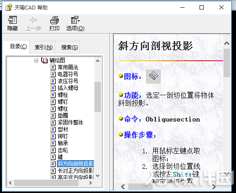
Task: Switch to the 索引(N) tab
Action: [43, 47]
